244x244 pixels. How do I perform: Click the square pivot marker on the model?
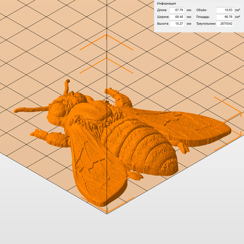click(107, 123)
